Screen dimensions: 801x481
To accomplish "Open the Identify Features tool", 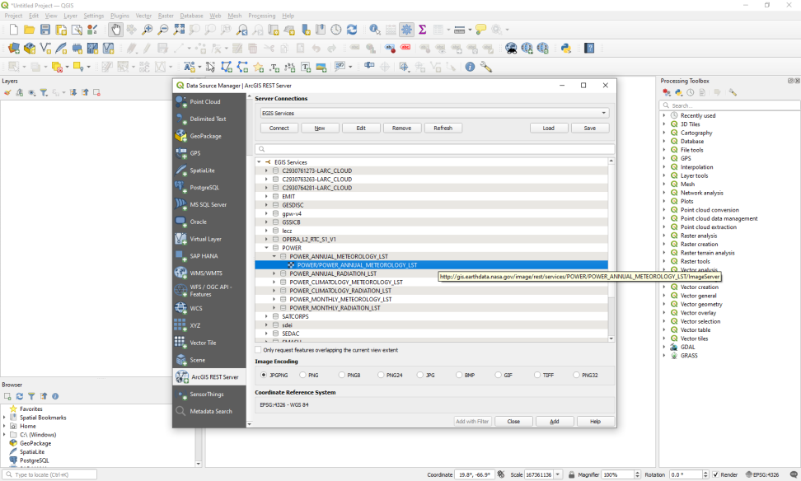I will pos(375,30).
